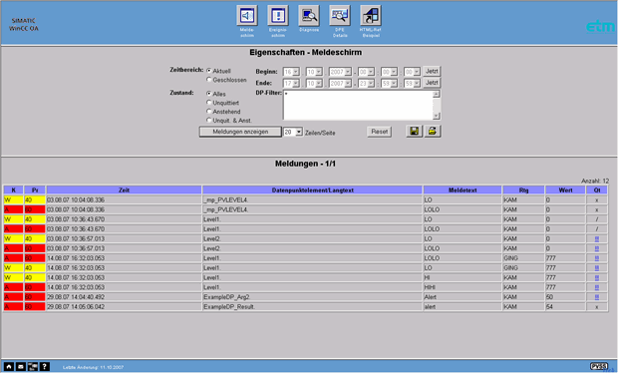The height and width of the screenshot is (373, 618).
Task: Click the Anzahl: 12 count text
Action: [x=595, y=181]
